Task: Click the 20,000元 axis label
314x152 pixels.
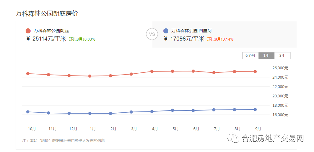Action: pos(280,96)
